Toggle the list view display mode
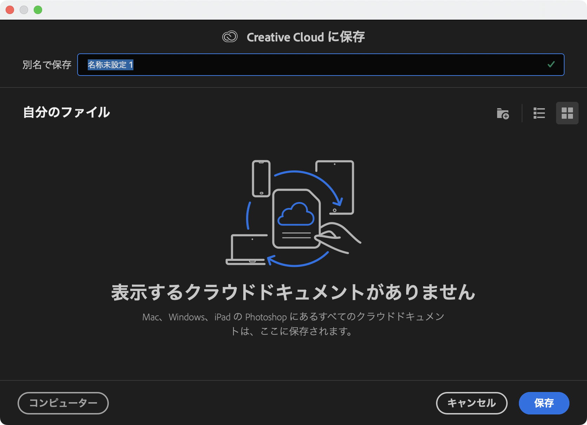 click(x=539, y=113)
